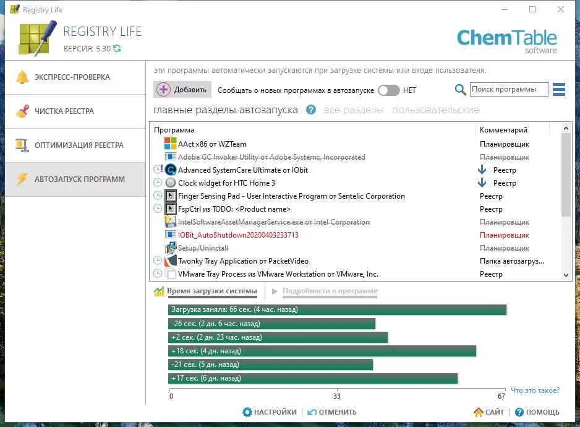Click the ChemTable software logo
The height and width of the screenshot is (427, 580).
pos(507,41)
